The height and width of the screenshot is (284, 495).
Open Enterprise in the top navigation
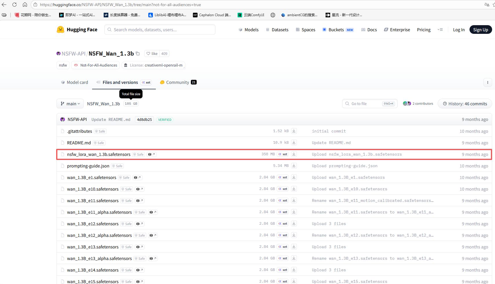(397, 29)
